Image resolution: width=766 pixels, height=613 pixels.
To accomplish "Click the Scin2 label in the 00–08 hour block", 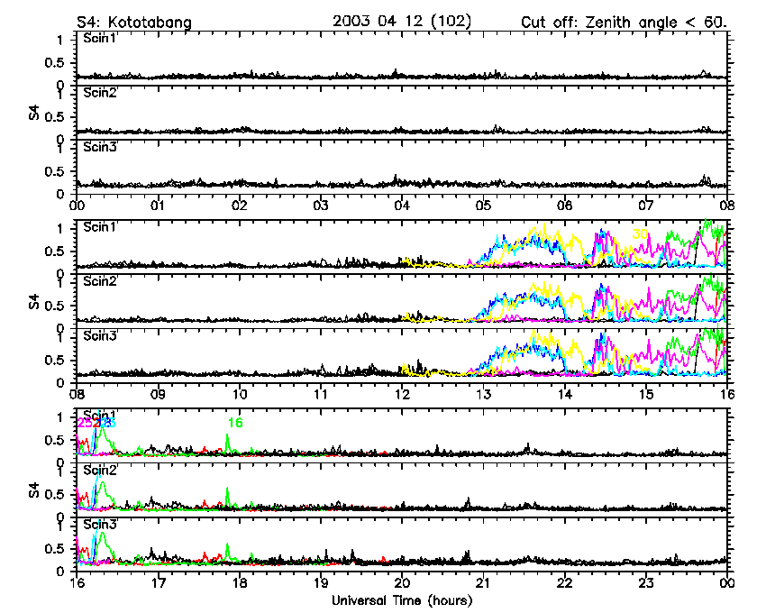I will click(x=100, y=93).
